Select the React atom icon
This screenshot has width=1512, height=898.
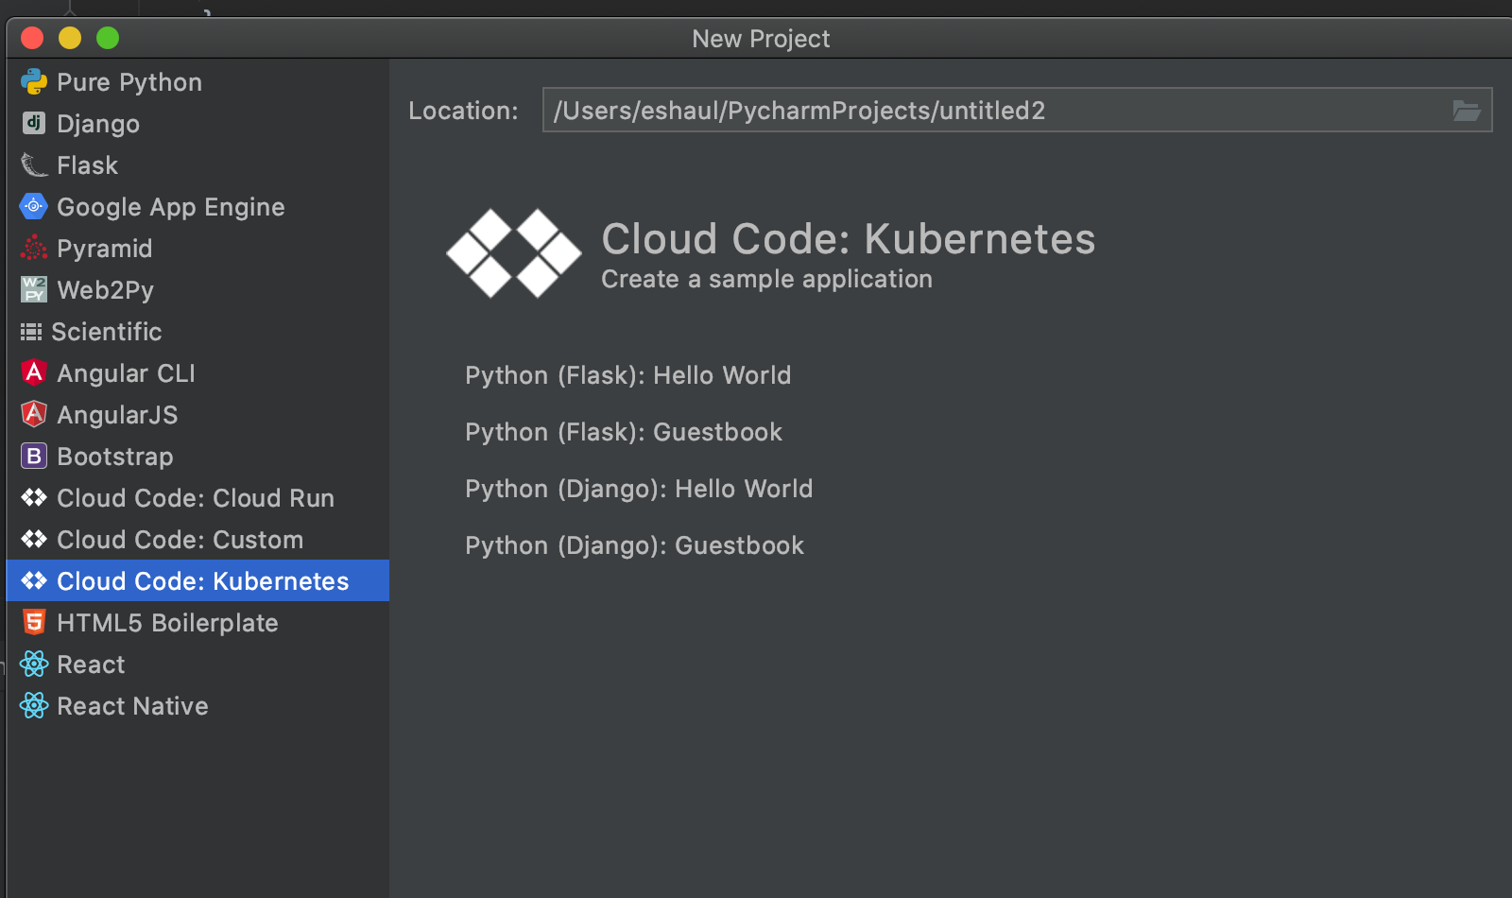34,664
